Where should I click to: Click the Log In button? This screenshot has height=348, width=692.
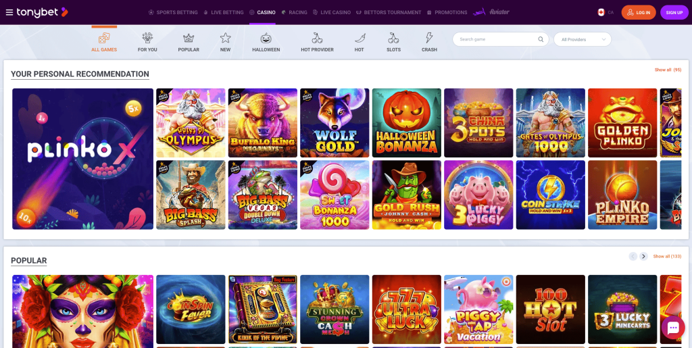tap(639, 12)
